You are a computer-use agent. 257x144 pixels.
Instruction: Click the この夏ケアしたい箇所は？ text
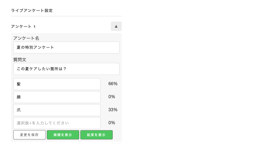[42, 69]
